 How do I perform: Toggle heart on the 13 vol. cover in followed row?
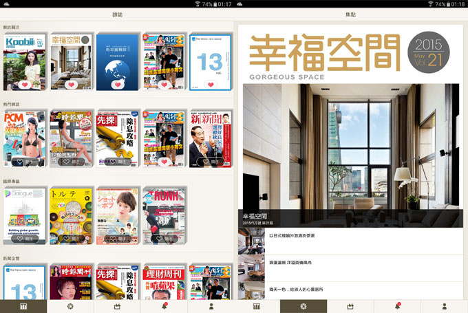pyautogui.click(x=211, y=85)
